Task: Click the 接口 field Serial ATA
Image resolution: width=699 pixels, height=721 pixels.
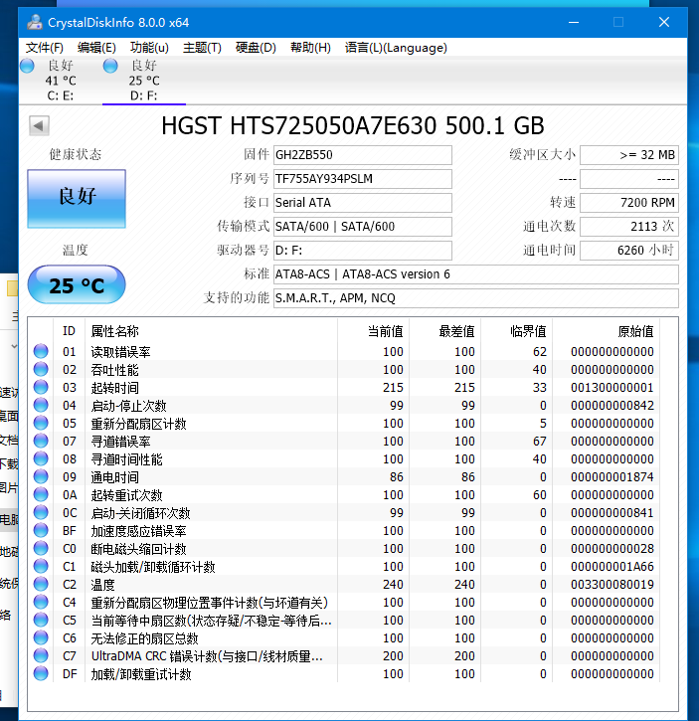Action: pos(362,203)
